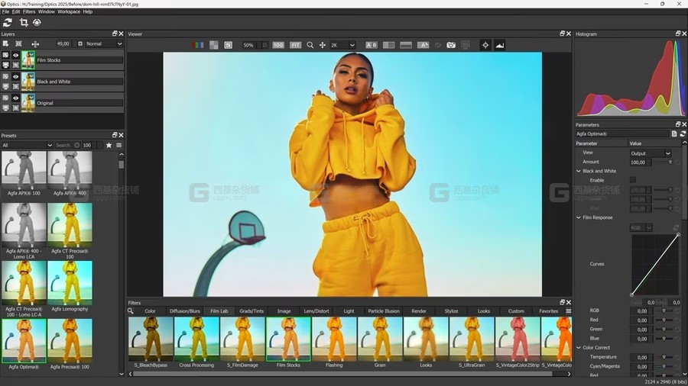The height and width of the screenshot is (386, 688).
Task: Click the Temperature slider in Color Correct
Action: pyautogui.click(x=664, y=357)
